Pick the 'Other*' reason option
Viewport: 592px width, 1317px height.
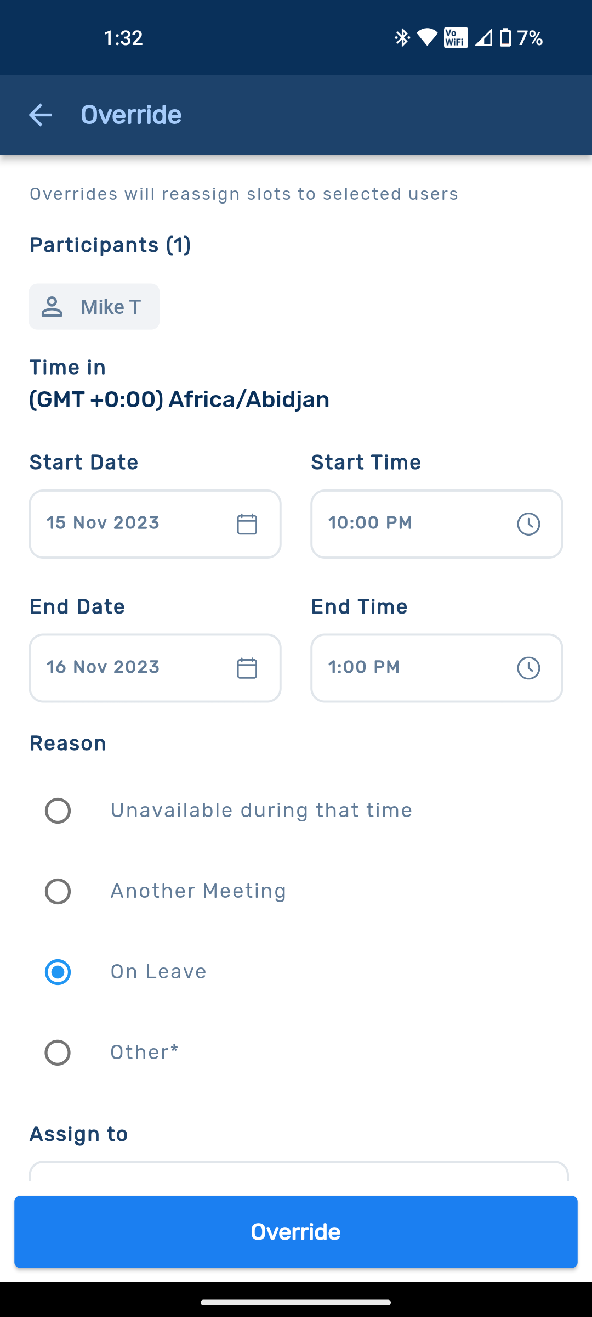click(x=58, y=1053)
